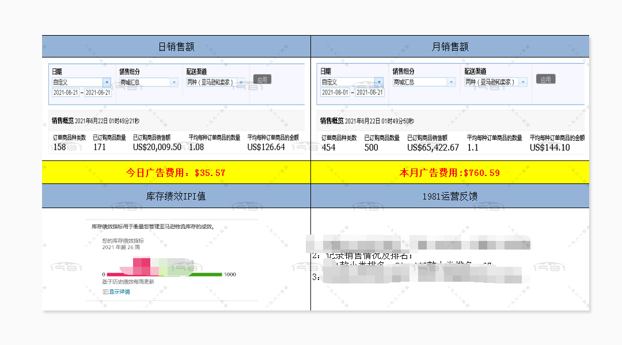
Task: Click the 显示详情 link
Action: pyautogui.click(x=119, y=292)
